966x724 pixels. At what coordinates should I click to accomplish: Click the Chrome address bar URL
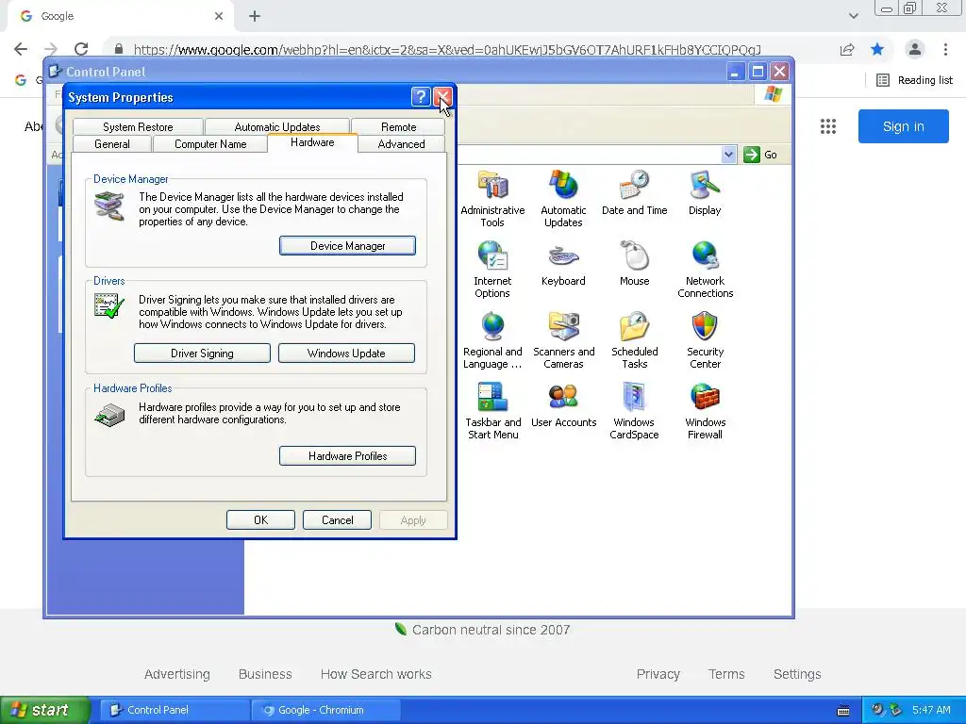446,49
